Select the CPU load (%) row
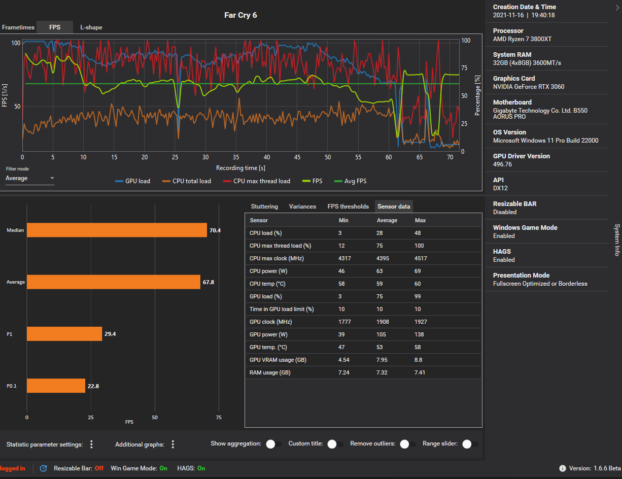The width and height of the screenshot is (622, 479). point(363,233)
